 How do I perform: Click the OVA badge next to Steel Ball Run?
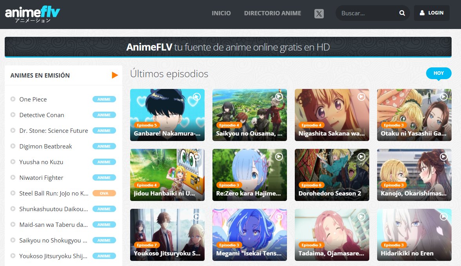click(104, 194)
